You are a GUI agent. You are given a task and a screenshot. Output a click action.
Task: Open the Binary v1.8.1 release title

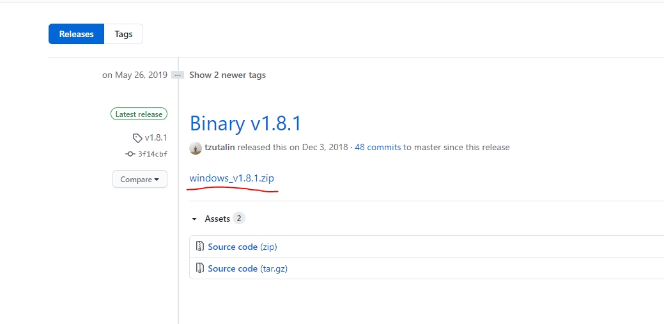(x=245, y=123)
